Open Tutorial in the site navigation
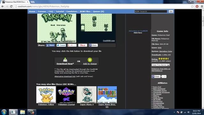 pos(60,11)
